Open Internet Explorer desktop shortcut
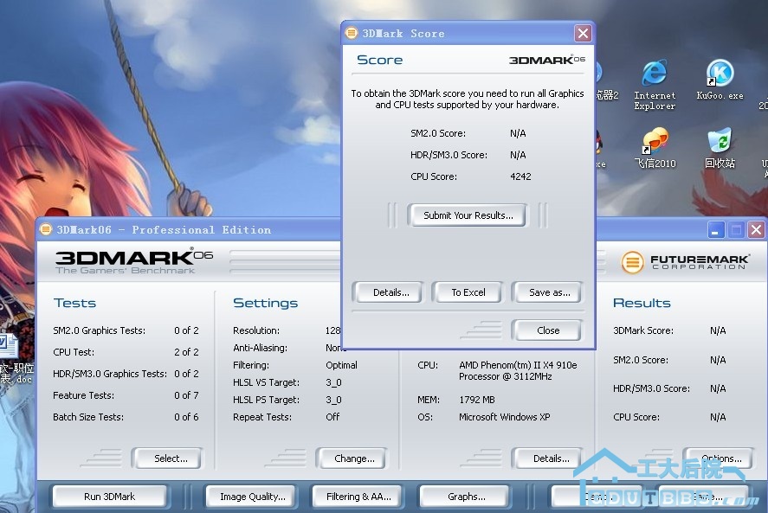768x513 pixels. tap(655, 76)
